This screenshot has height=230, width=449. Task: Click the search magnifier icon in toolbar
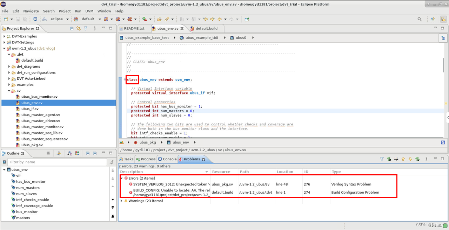pyautogui.click(x=420, y=19)
